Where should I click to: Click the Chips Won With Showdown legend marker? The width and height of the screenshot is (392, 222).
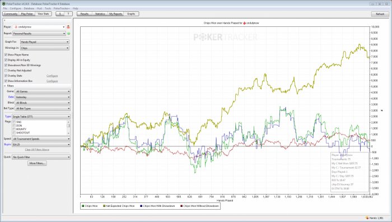tap(141, 206)
